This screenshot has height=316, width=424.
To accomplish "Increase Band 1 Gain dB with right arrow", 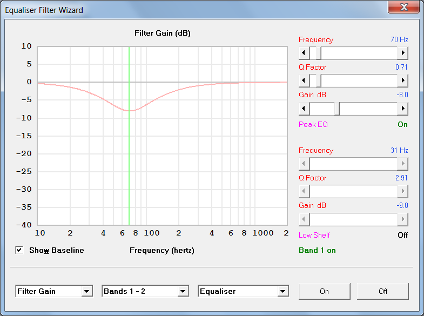I will pos(402,109).
